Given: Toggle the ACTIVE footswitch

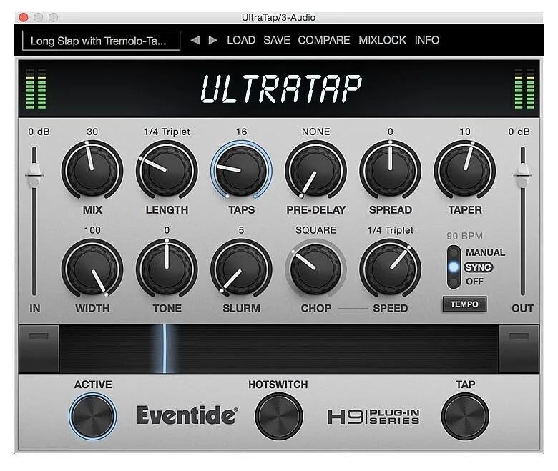Looking at the screenshot, I should [92, 416].
